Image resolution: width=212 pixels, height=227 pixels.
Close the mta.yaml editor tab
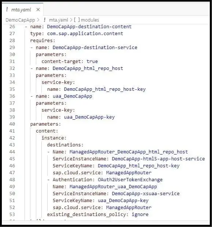click(x=38, y=10)
